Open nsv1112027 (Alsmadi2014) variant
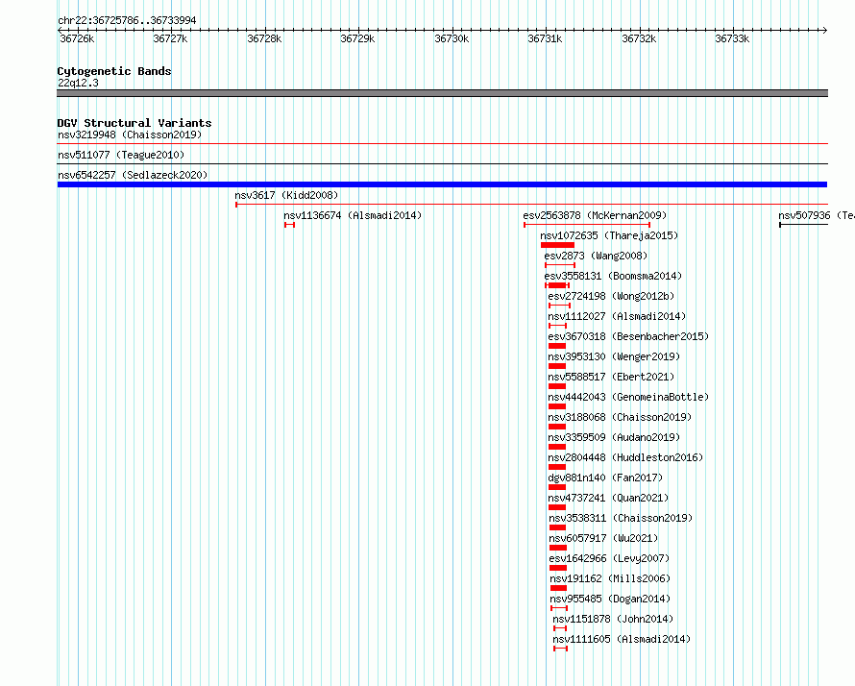This screenshot has width=855, height=686. (617, 316)
